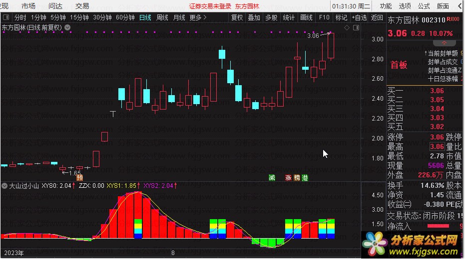The height and width of the screenshot is (260, 466).
Task: Toggle the left sidebar panel icon
Action: point(6,17)
